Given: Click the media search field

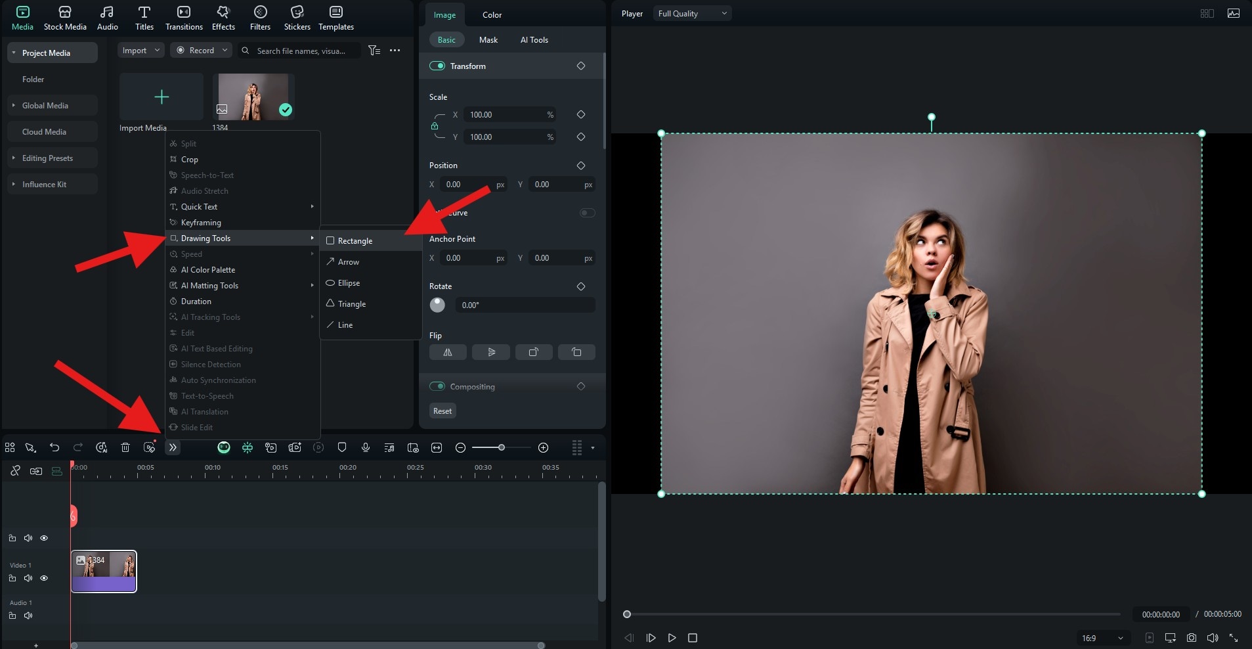Looking at the screenshot, I should click(x=299, y=51).
